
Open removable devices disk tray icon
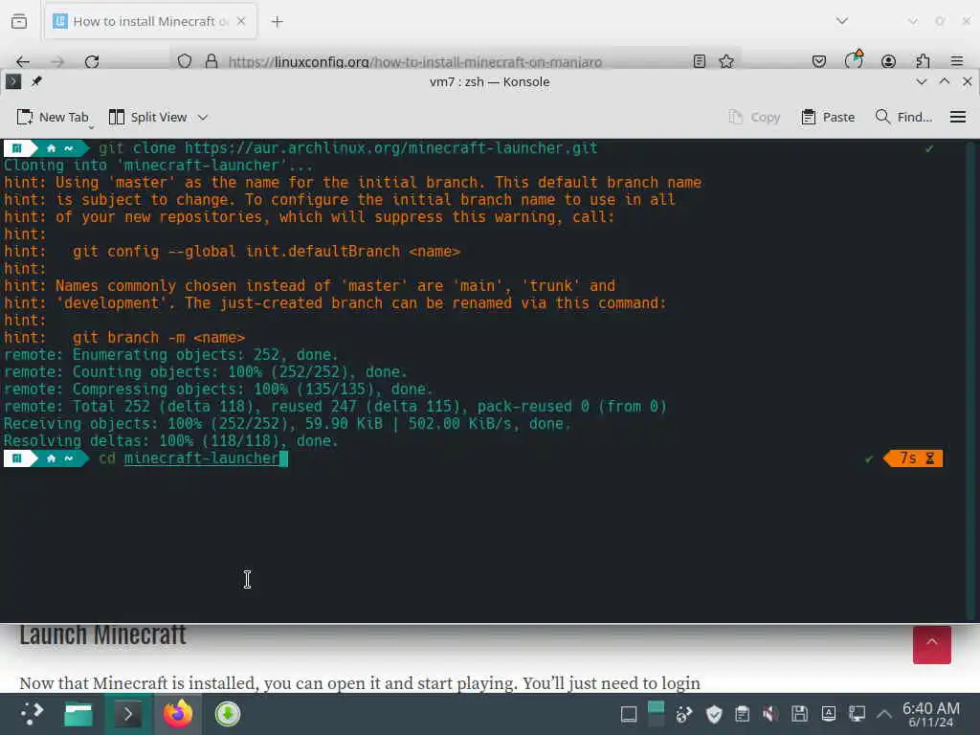(x=799, y=714)
